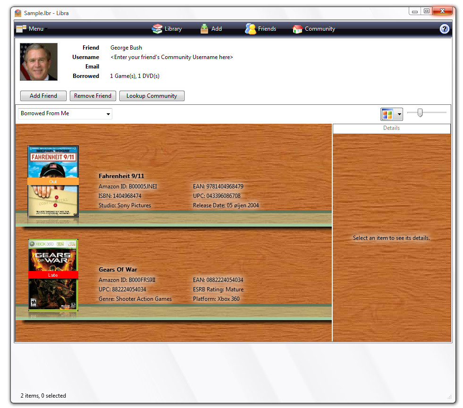Click the Community house icon
The width and height of the screenshot is (463, 408).
click(297, 29)
